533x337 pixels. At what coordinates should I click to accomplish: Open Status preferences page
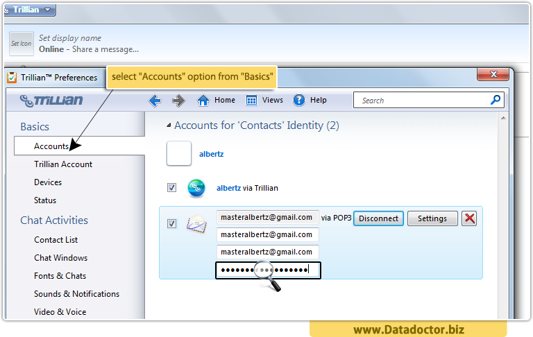click(x=45, y=200)
